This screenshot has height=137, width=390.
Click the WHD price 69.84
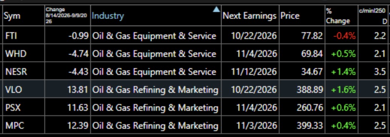pos(312,54)
